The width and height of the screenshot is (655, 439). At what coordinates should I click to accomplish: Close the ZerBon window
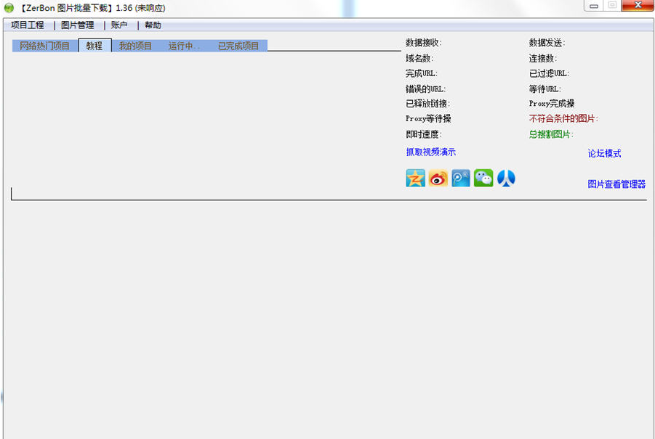[x=638, y=6]
